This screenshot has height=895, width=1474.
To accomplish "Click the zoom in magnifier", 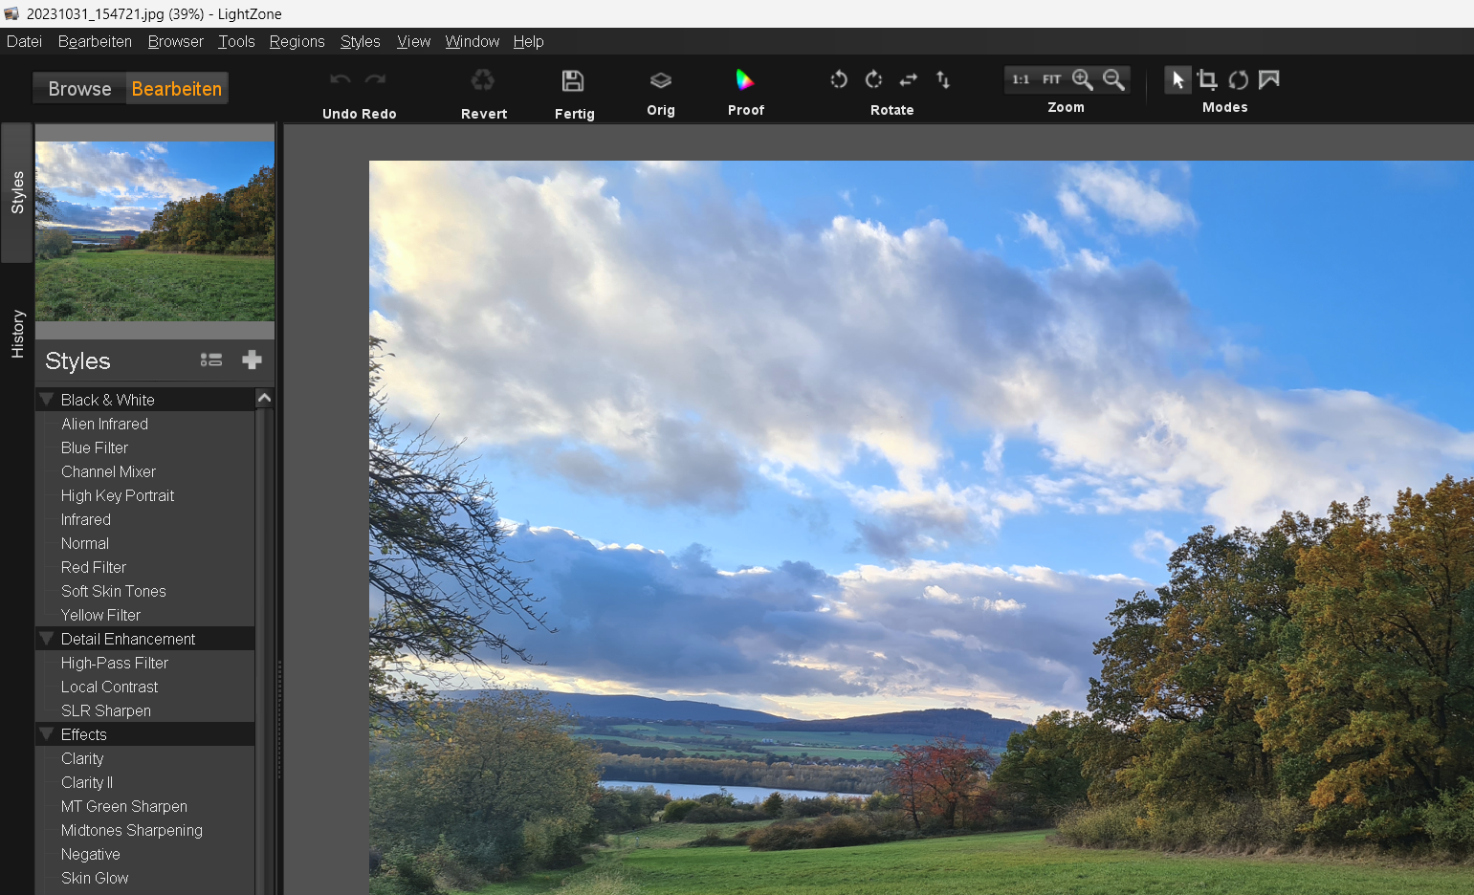I will pos(1082,79).
